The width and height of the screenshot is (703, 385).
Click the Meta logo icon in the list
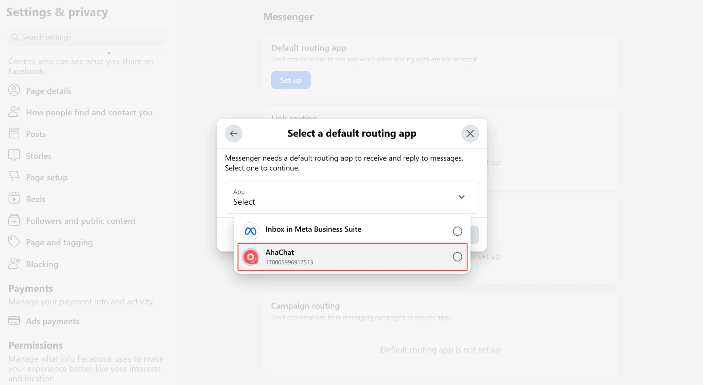point(251,231)
